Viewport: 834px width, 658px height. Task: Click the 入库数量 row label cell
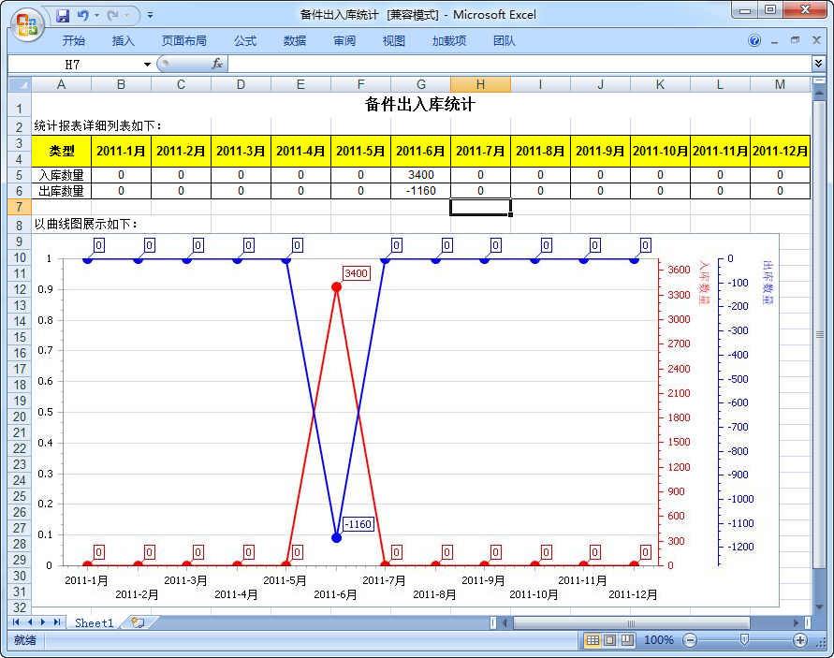coord(61,175)
